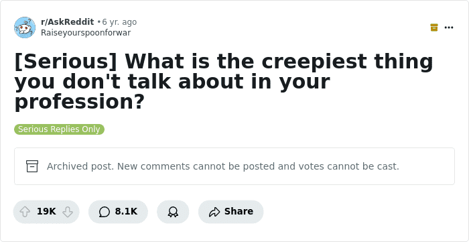
Task: Click the '6 yr. ago' timestamp
Action: click(119, 22)
